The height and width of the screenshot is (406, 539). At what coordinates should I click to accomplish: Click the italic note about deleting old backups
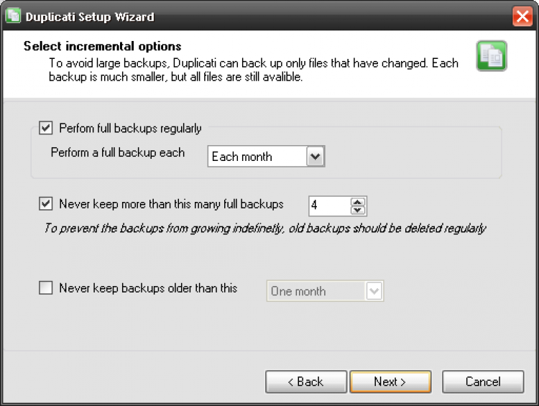coord(265,229)
